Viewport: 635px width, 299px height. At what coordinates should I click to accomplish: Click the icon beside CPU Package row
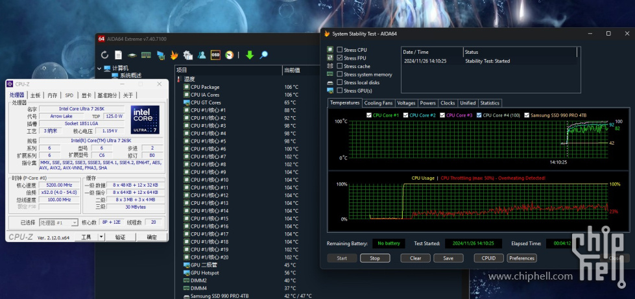186,87
